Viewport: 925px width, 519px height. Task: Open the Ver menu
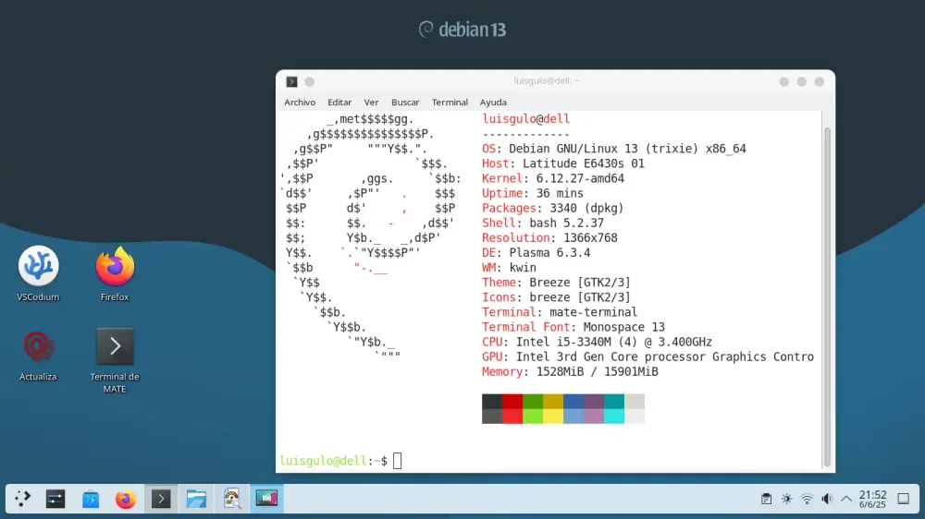coord(371,103)
